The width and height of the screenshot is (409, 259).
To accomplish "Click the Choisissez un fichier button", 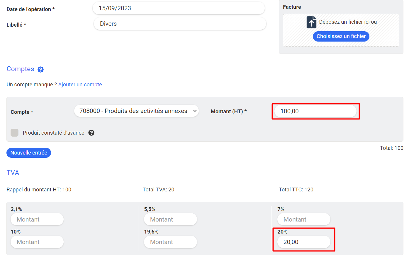I will click(341, 36).
